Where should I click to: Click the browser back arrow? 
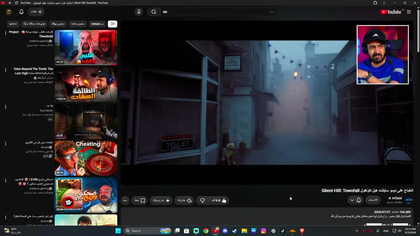pyautogui.click(x=10, y=3)
